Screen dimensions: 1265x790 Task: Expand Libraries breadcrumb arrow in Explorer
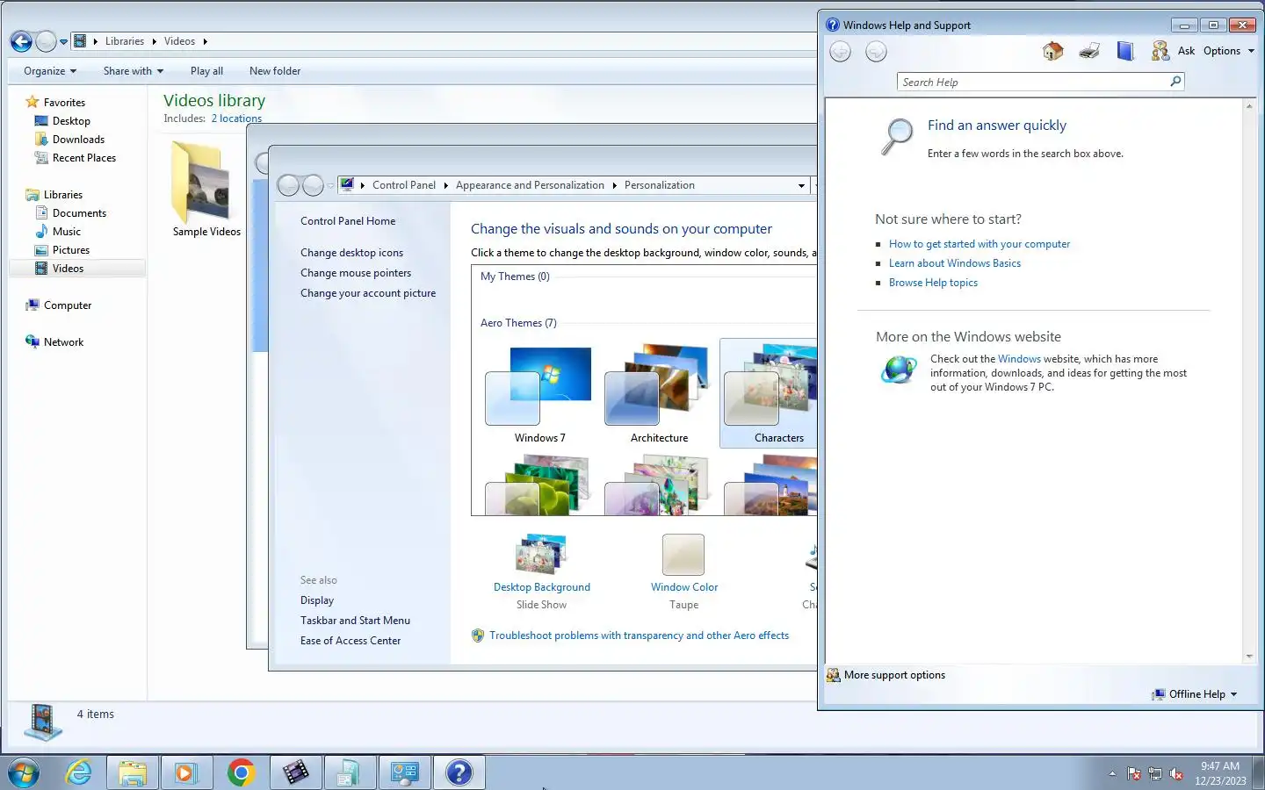[x=155, y=41]
